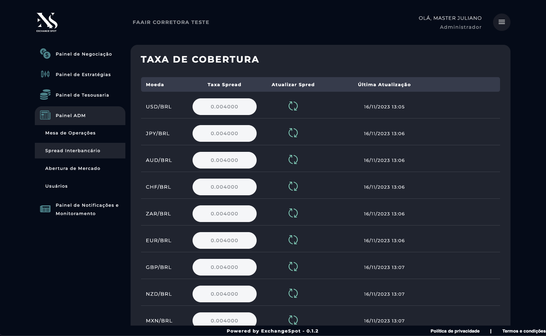Edit the CHF/BRL spread rate field
The image size is (546, 336).
[225, 187]
